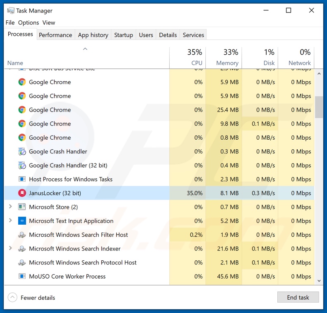Select the Google Crash Handler (32 bit) row

(x=159, y=165)
